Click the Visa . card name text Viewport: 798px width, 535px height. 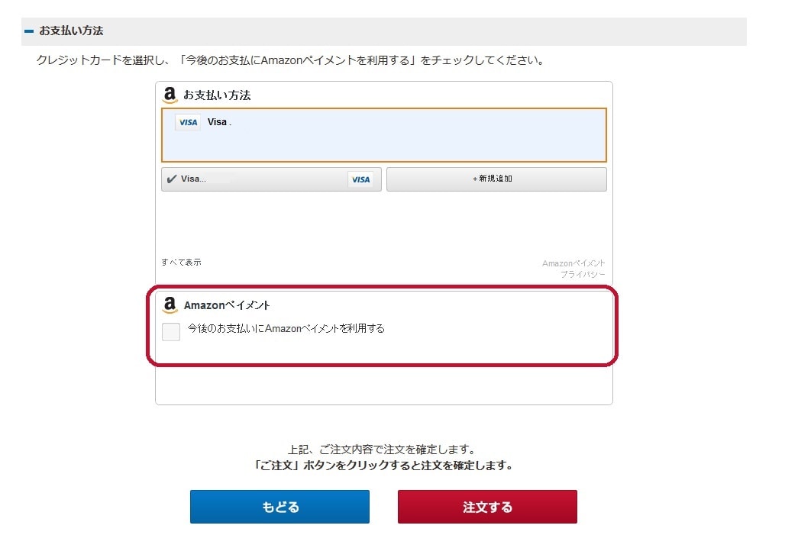(x=219, y=122)
